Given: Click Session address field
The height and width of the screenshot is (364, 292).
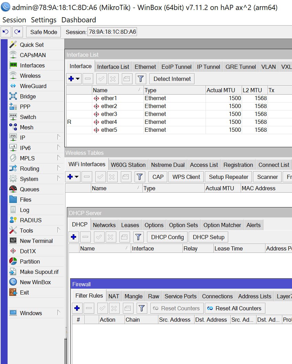Looking at the screenshot, I should coord(112,32).
